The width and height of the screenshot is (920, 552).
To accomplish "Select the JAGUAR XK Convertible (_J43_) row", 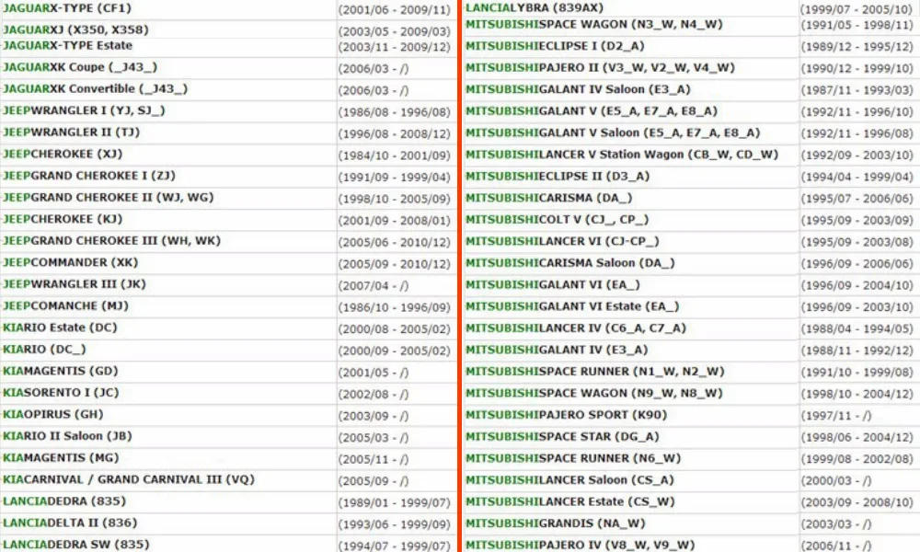I will pos(95,88).
